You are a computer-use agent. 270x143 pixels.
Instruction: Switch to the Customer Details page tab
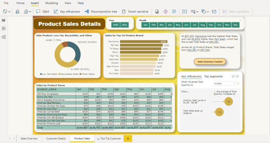(x=56, y=138)
